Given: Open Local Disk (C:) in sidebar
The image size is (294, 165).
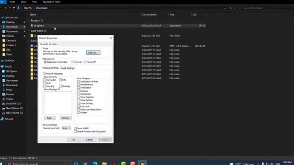Looking at the screenshot, I should (x=13, y=104).
